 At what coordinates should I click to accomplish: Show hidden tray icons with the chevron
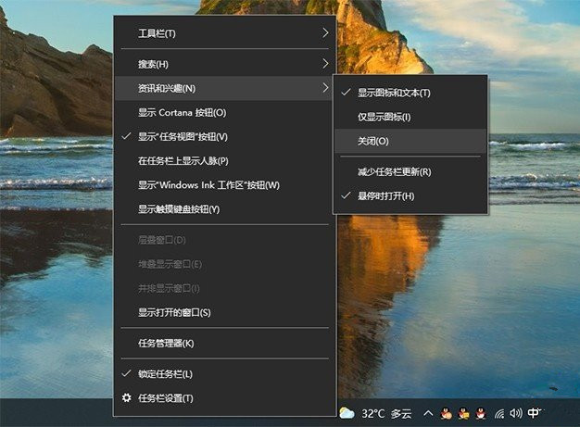tap(428, 413)
